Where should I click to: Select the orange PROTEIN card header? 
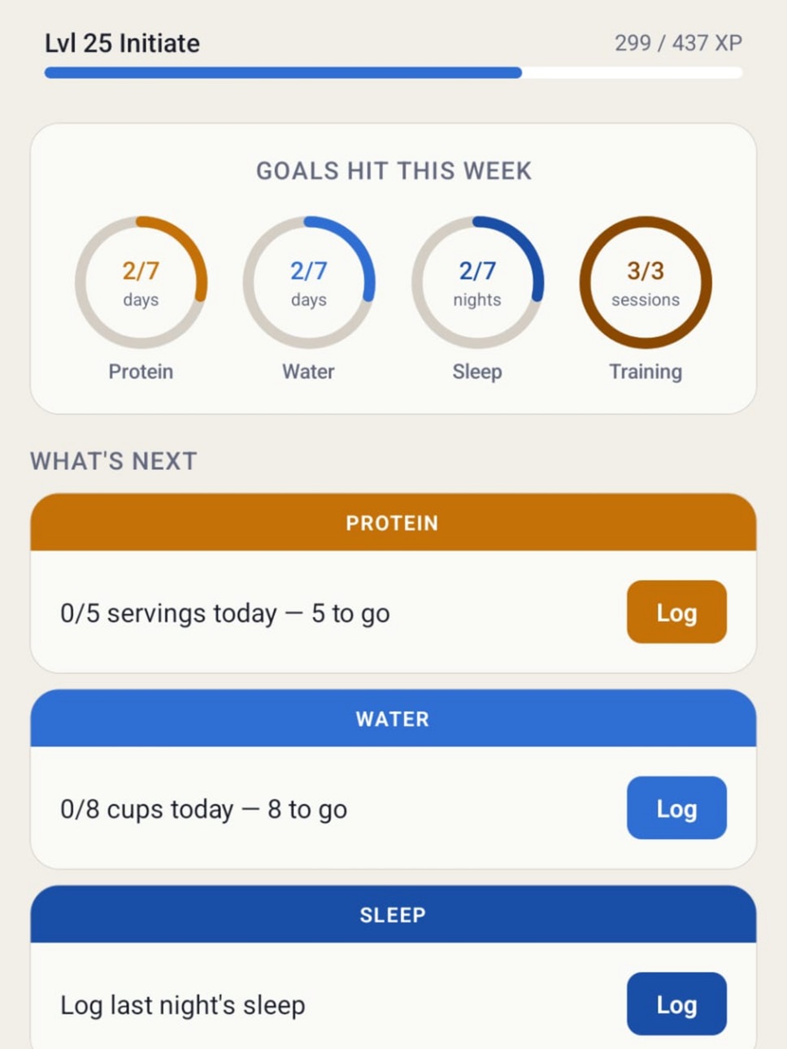point(393,522)
